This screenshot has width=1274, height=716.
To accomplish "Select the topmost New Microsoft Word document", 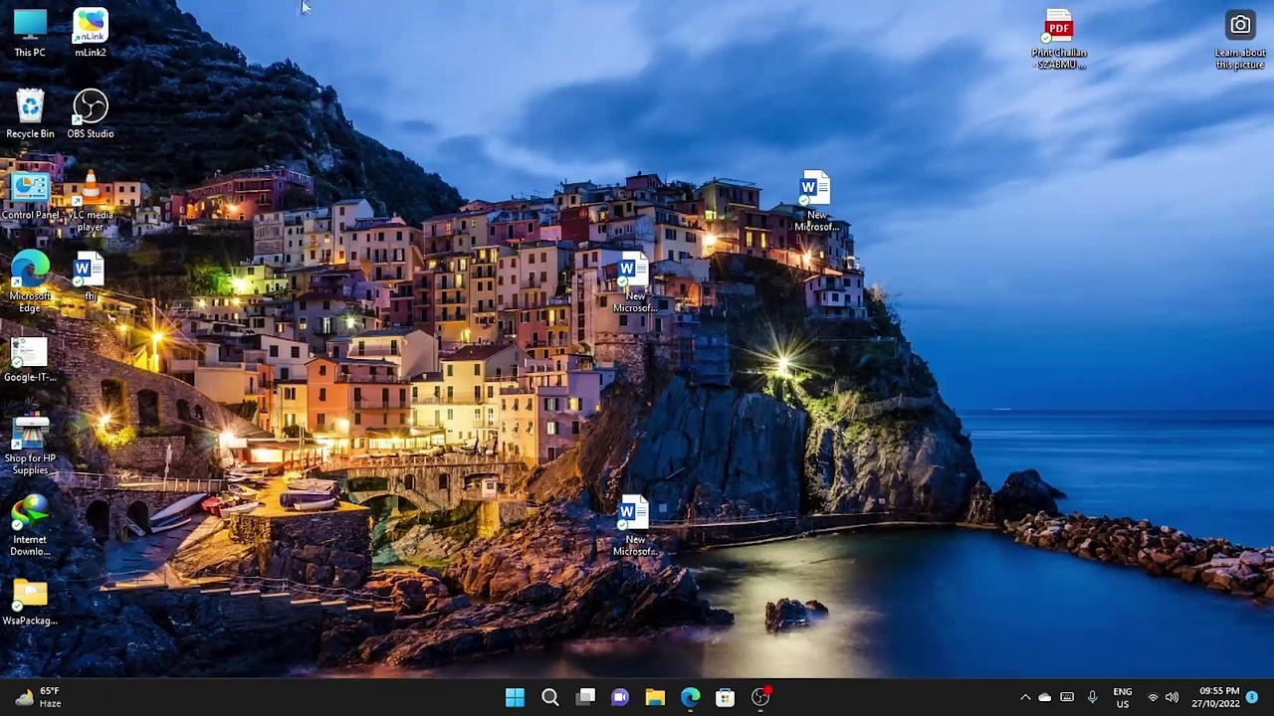I will [816, 201].
